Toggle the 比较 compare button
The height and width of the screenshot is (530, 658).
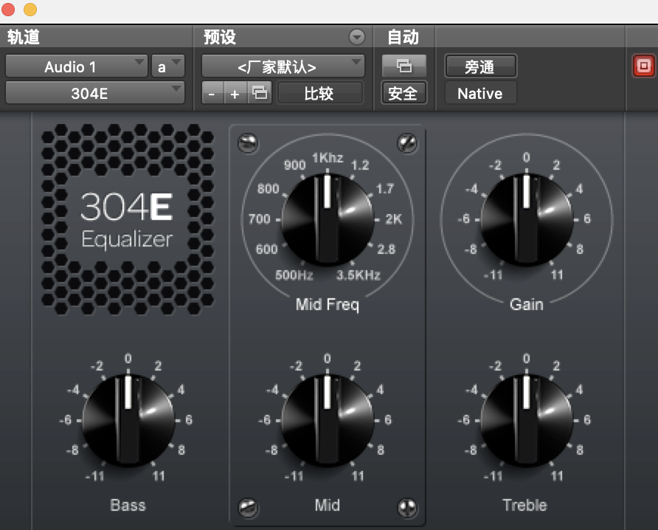[x=319, y=93]
